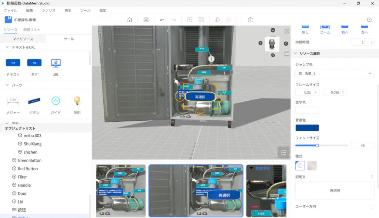Open the シナリオ menu

point(49,11)
